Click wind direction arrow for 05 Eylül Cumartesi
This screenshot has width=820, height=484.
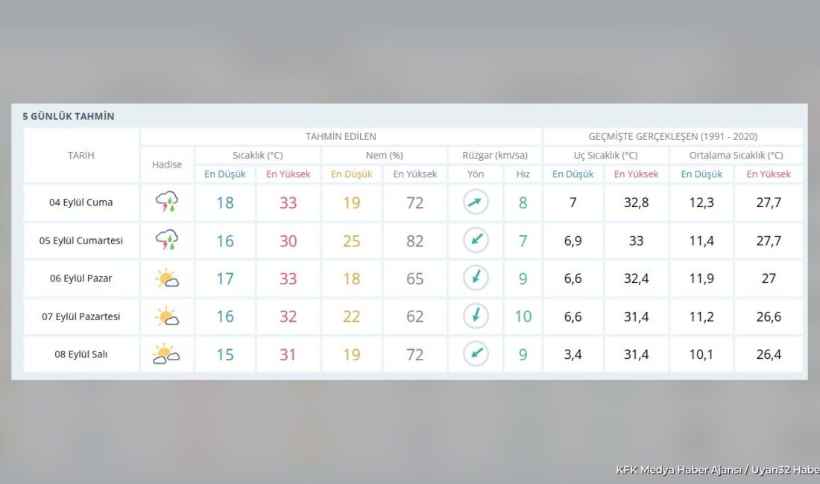476,241
